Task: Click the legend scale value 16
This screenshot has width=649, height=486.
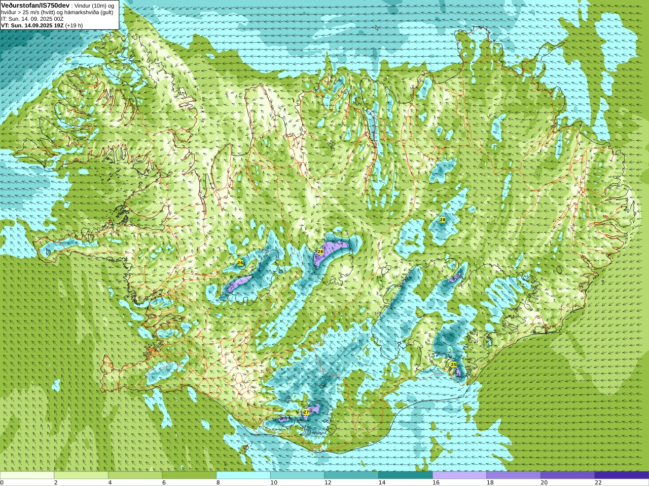Action: point(436,482)
